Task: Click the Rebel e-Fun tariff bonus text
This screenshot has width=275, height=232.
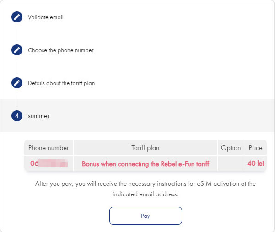Action: [x=146, y=163]
